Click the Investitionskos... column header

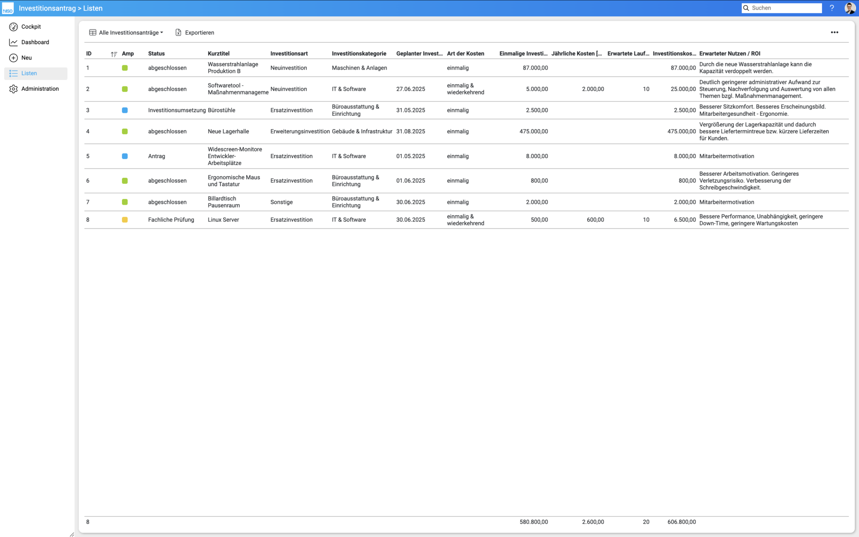point(674,54)
